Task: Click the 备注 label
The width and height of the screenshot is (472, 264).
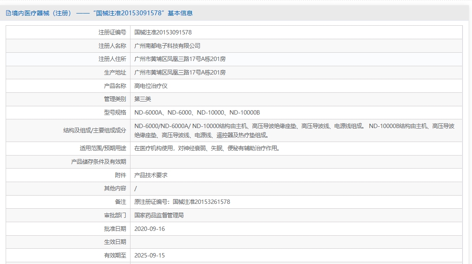Action: click(x=121, y=202)
